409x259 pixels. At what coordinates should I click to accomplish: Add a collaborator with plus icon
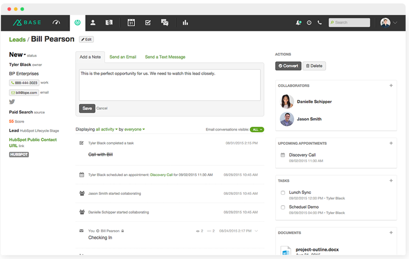[x=391, y=85]
